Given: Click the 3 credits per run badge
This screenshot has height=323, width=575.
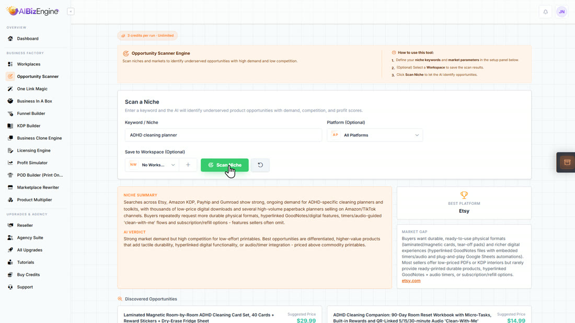Looking at the screenshot, I should tap(148, 36).
